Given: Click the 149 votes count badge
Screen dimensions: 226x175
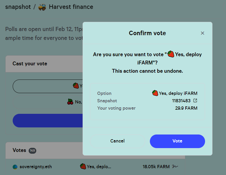Looking at the screenshot, I should pos(32,150).
